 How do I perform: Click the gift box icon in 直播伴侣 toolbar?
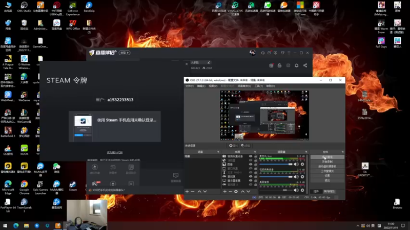[x=272, y=65]
